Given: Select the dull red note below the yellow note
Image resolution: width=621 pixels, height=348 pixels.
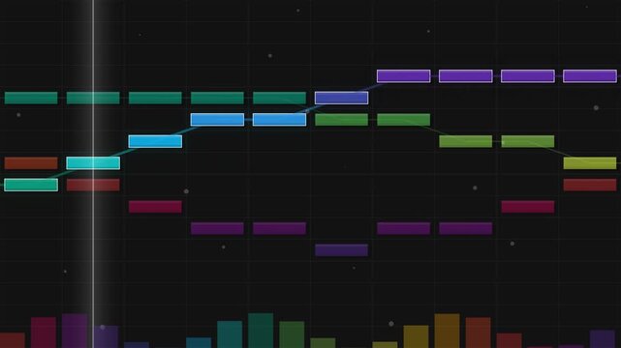Looking at the screenshot, I should pos(590,185).
